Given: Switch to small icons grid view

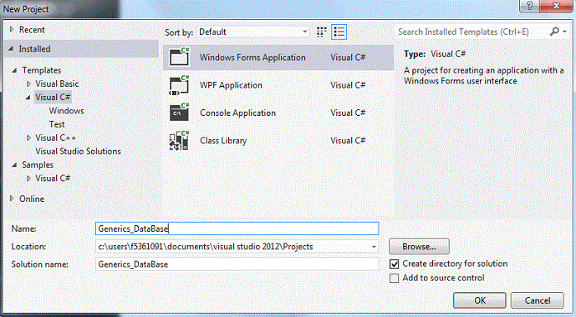Looking at the screenshot, I should (321, 32).
